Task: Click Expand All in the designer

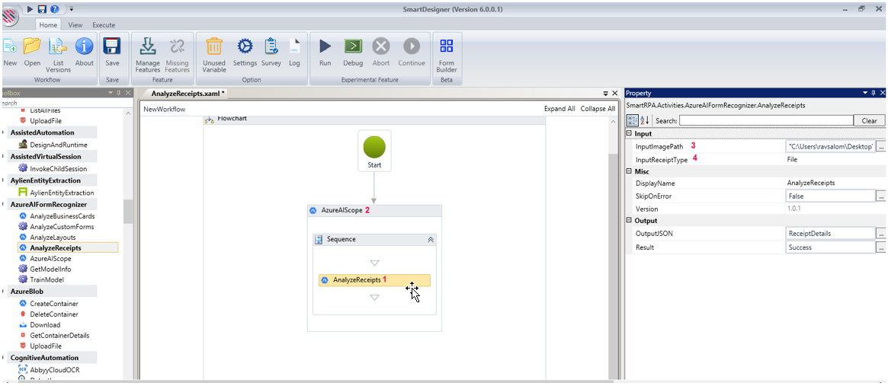Action: point(559,109)
